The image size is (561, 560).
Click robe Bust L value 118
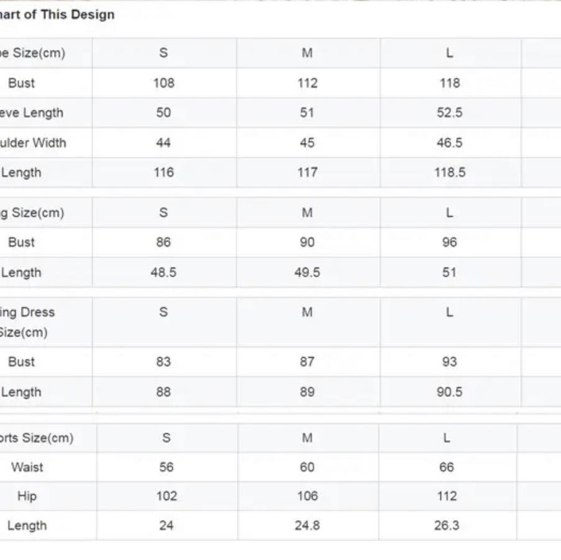click(450, 83)
